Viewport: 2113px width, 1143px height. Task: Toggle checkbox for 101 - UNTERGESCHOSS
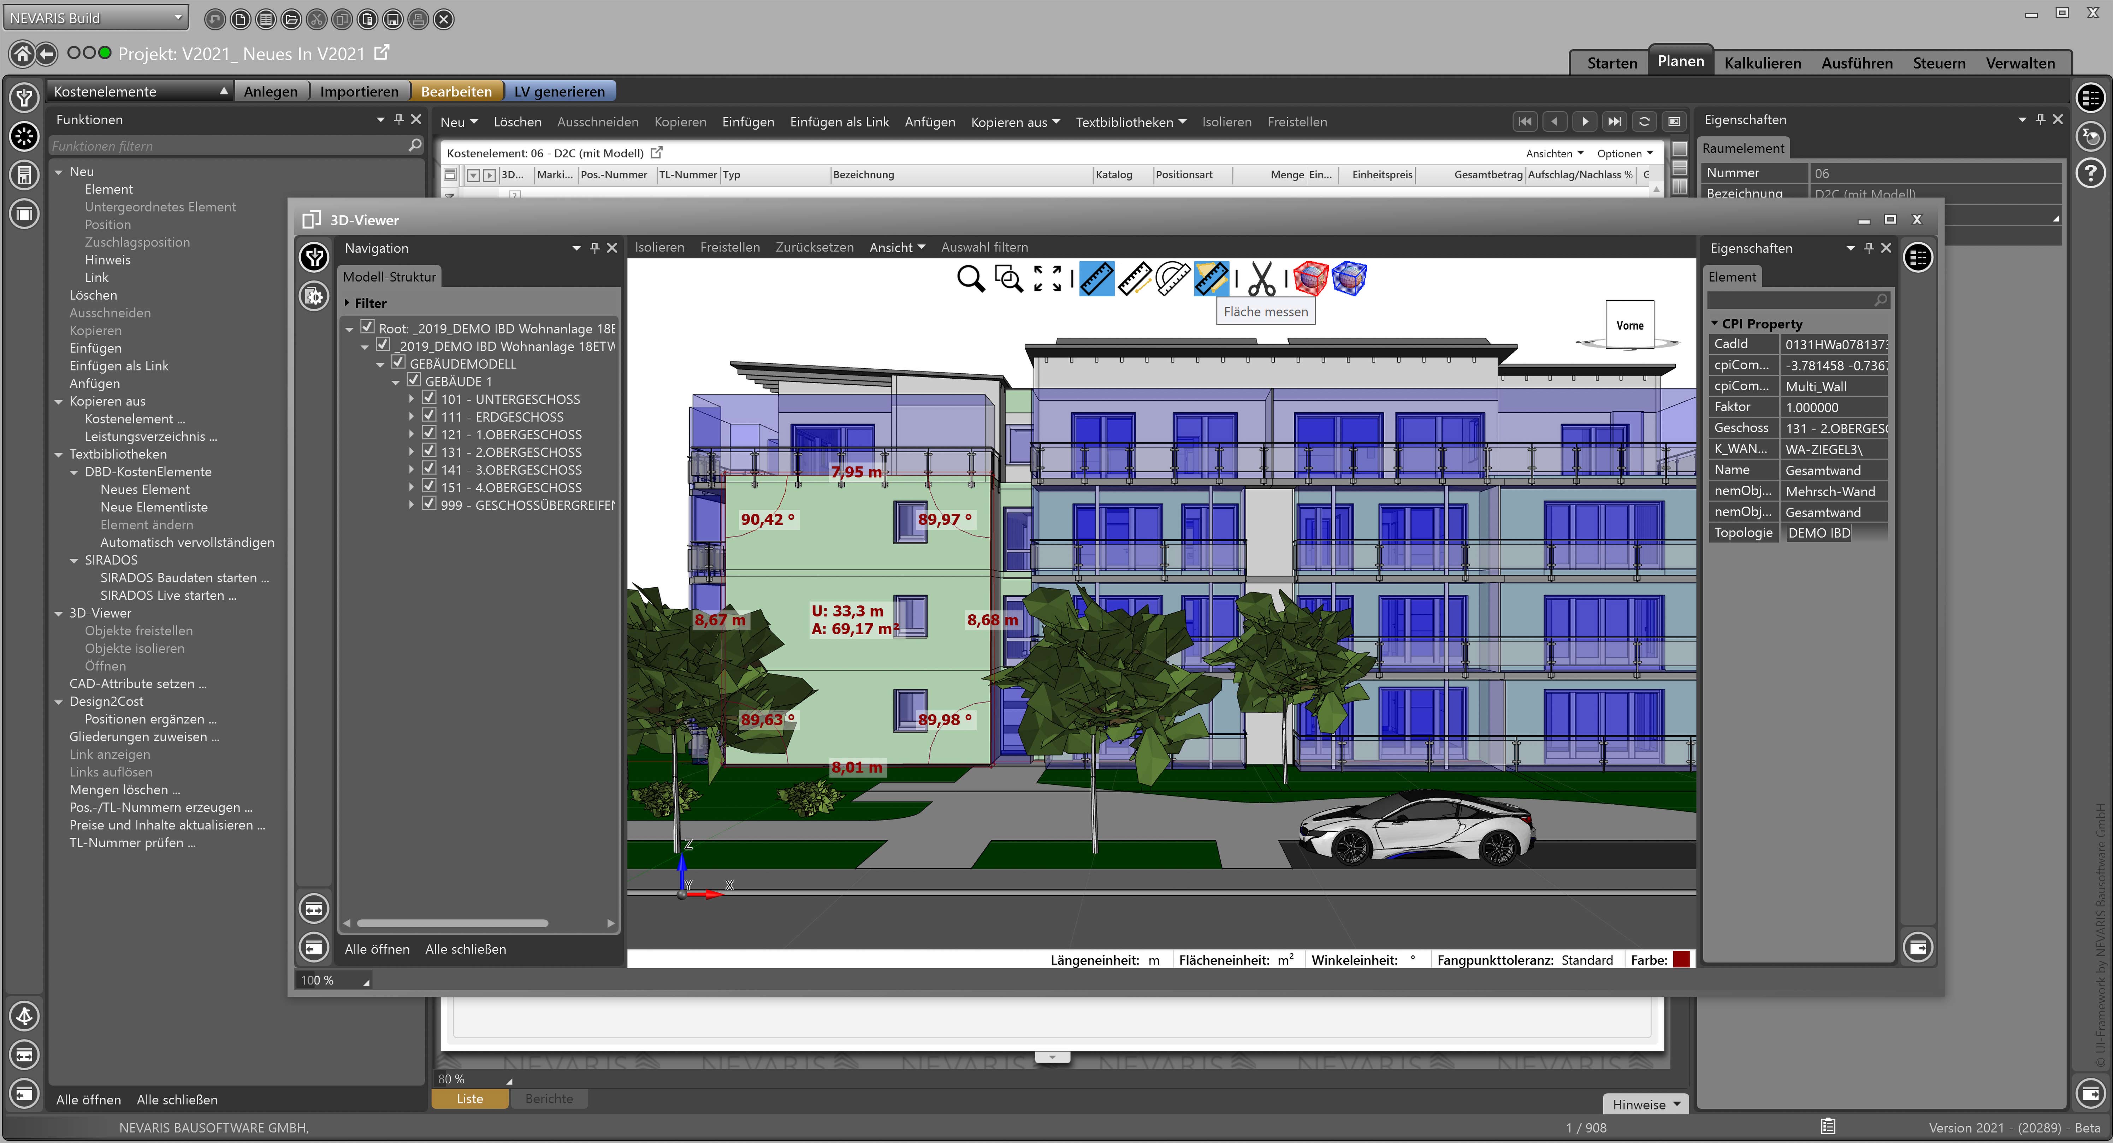[429, 398]
